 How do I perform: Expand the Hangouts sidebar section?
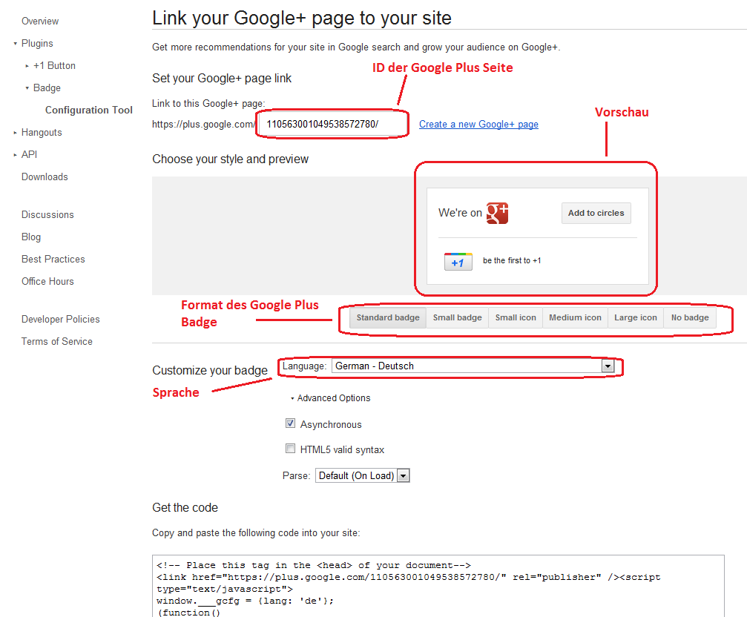point(16,132)
